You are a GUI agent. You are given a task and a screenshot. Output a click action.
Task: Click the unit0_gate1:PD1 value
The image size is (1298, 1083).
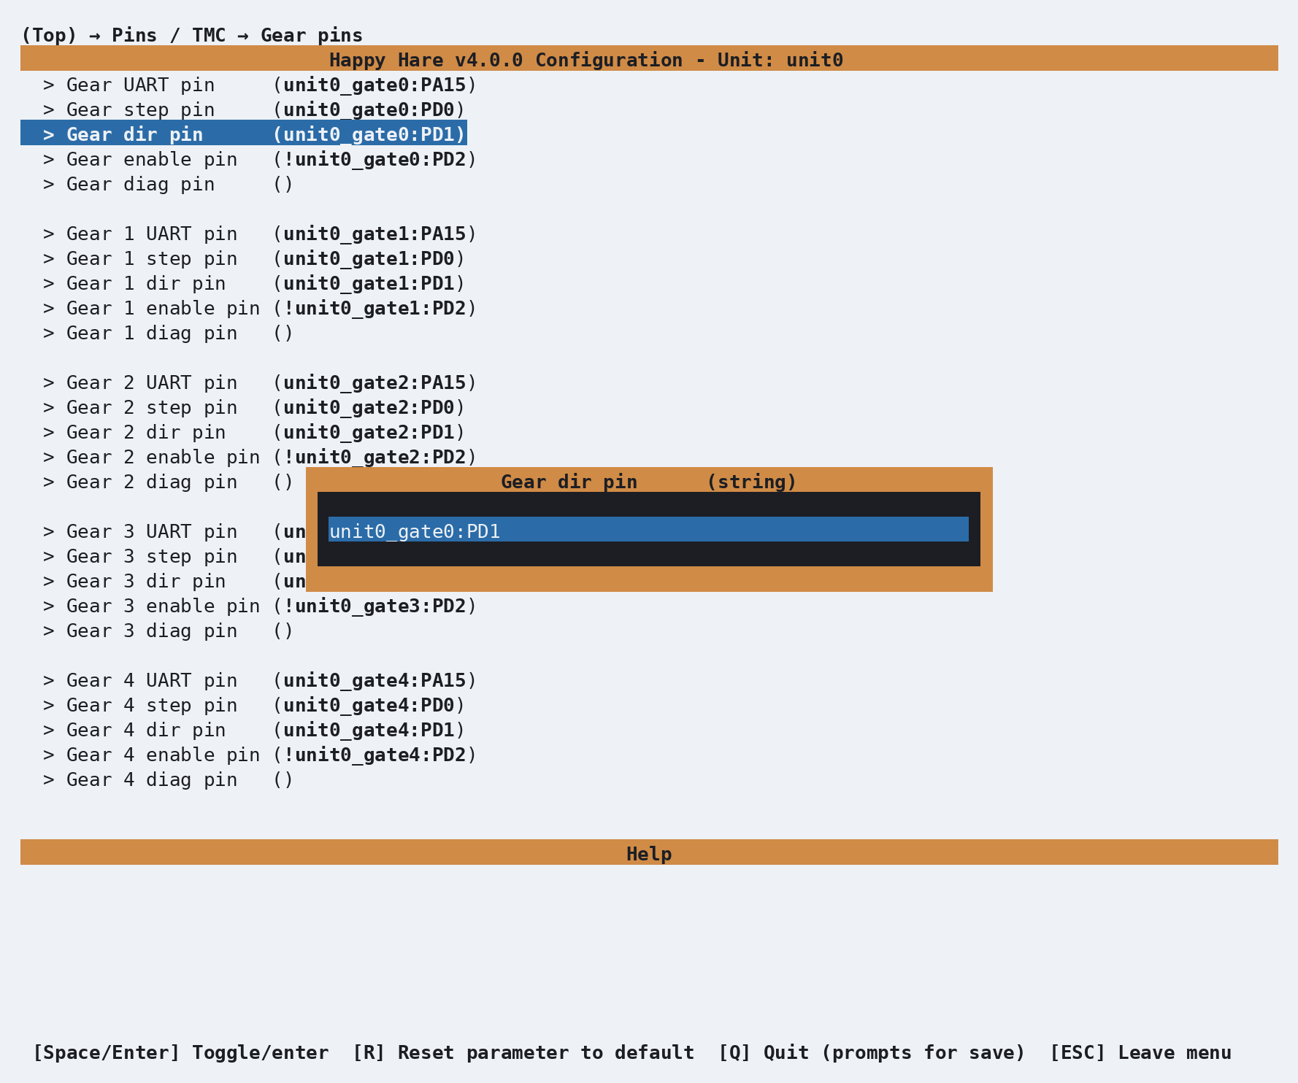pos(369,283)
